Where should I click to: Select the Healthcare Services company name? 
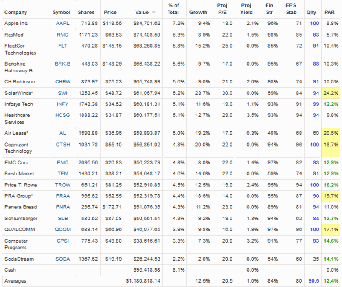coord(17,118)
